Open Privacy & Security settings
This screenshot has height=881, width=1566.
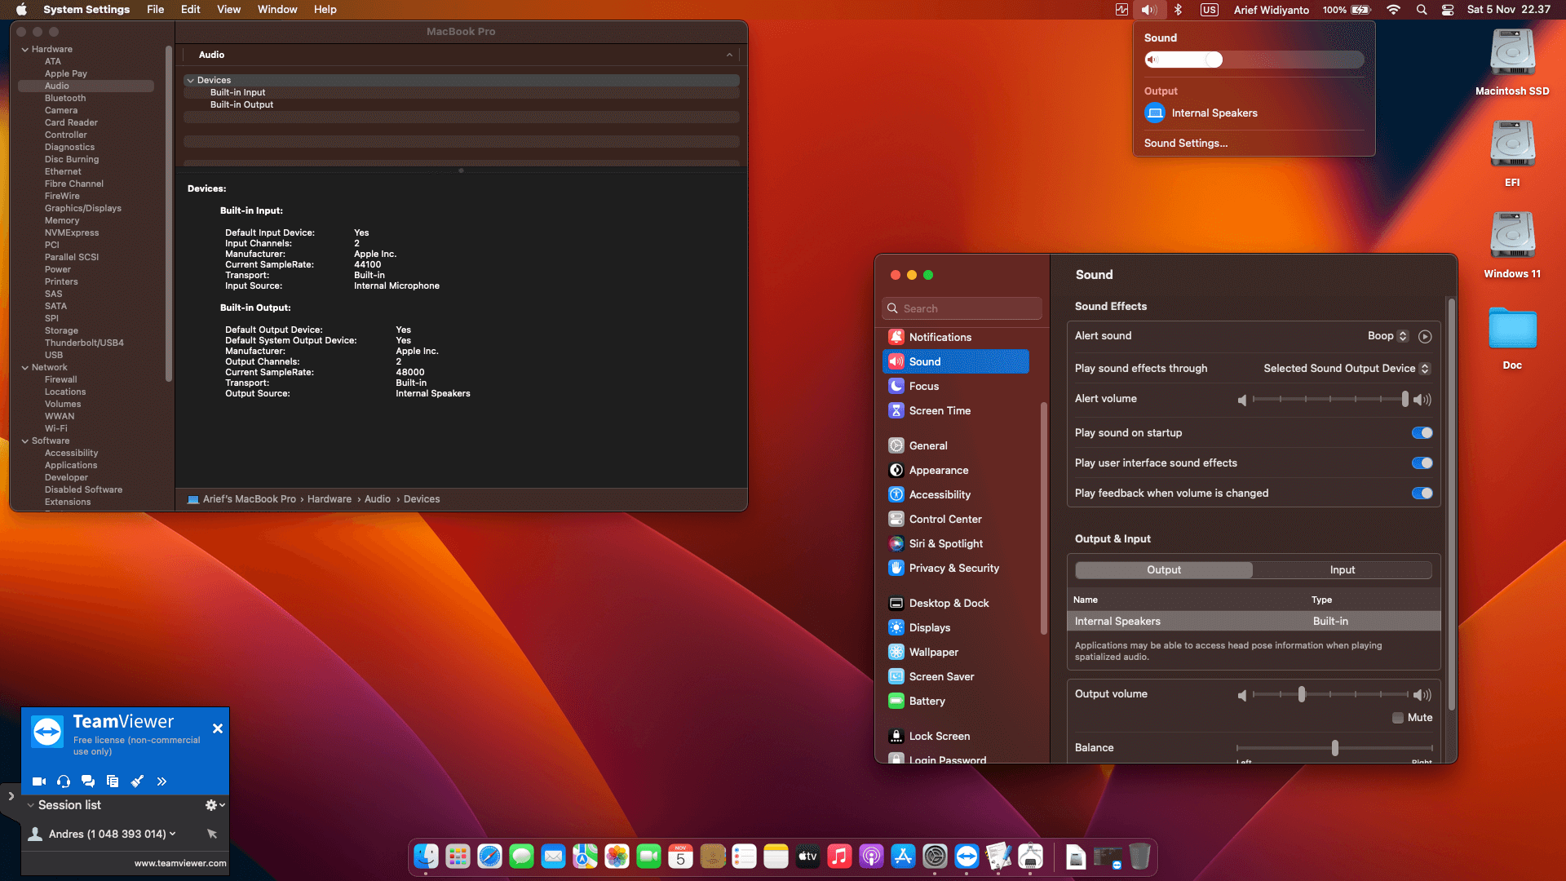(953, 568)
